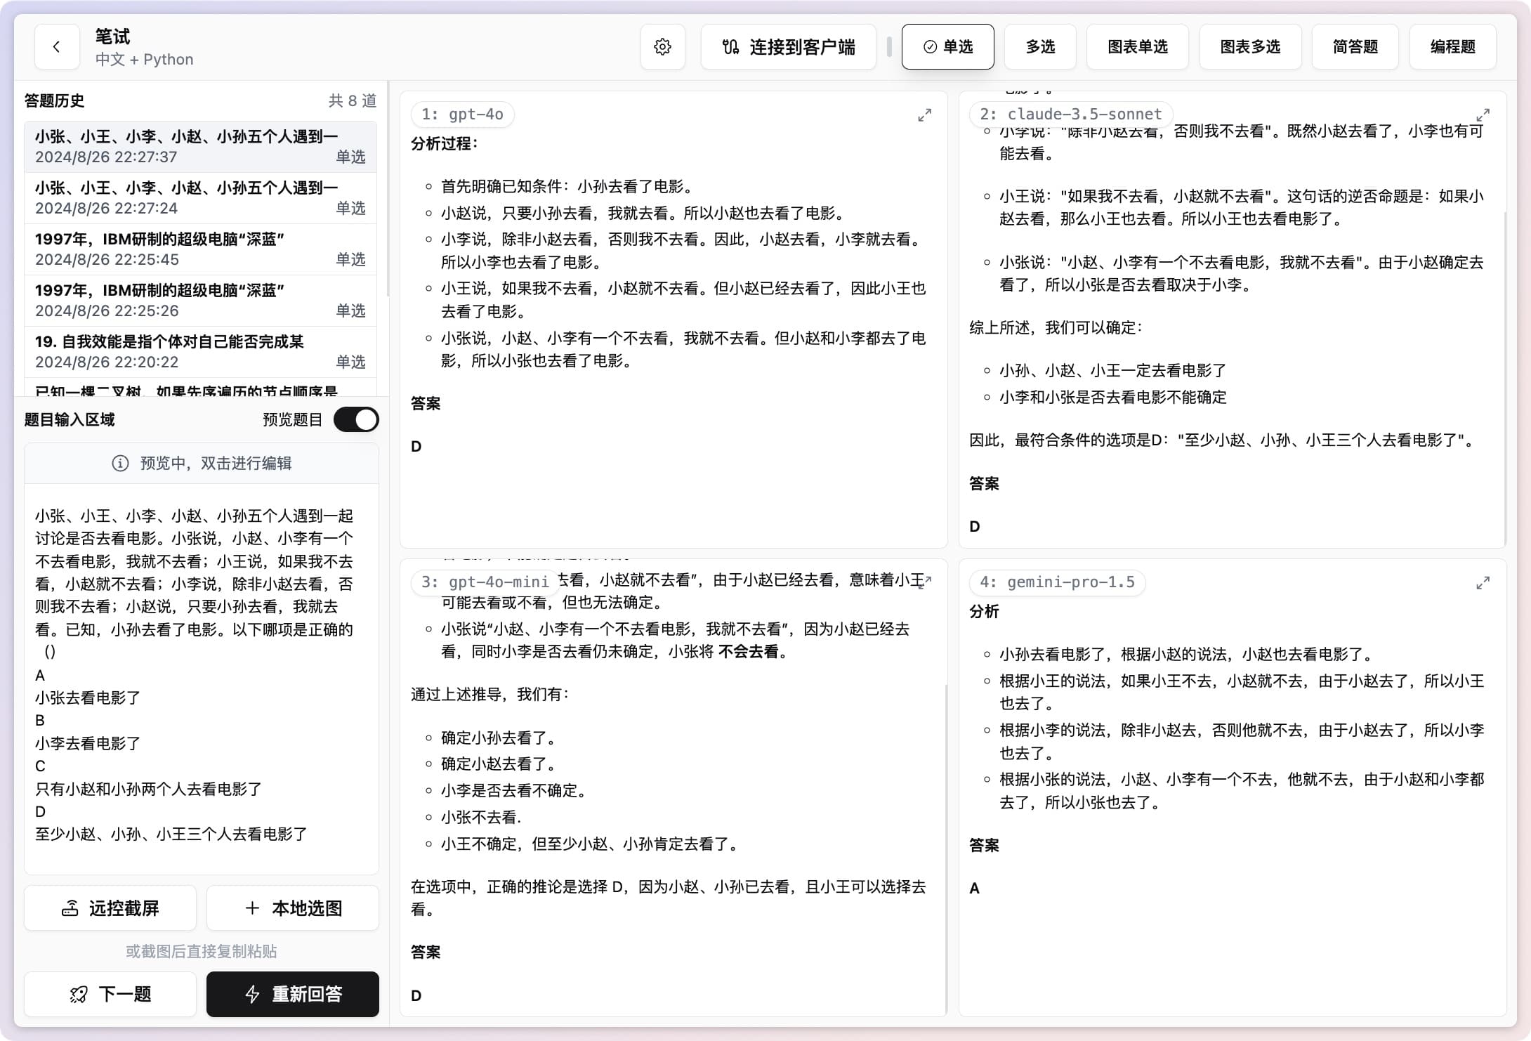The image size is (1531, 1041).
Task: Click the 本地选图 button
Action: (293, 908)
